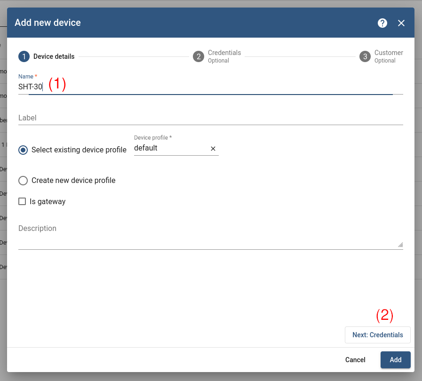Click the step 2 number circle
The width and height of the screenshot is (422, 381).
(199, 56)
